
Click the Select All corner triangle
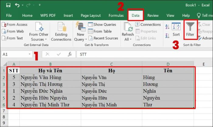coord(5,64)
